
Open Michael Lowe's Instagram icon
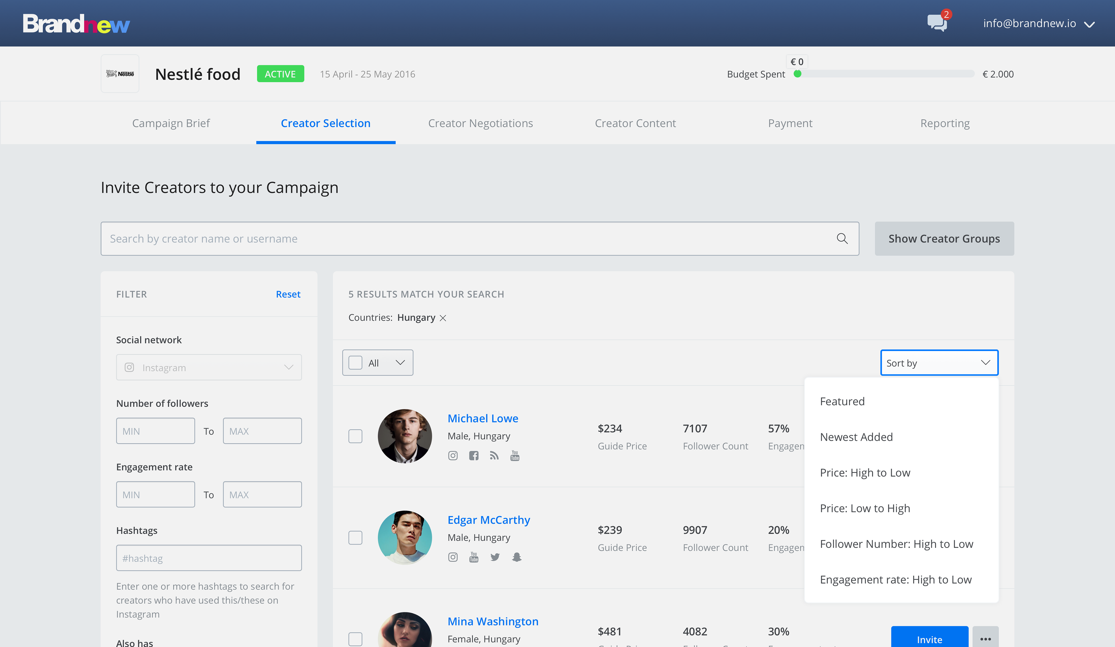[453, 456]
